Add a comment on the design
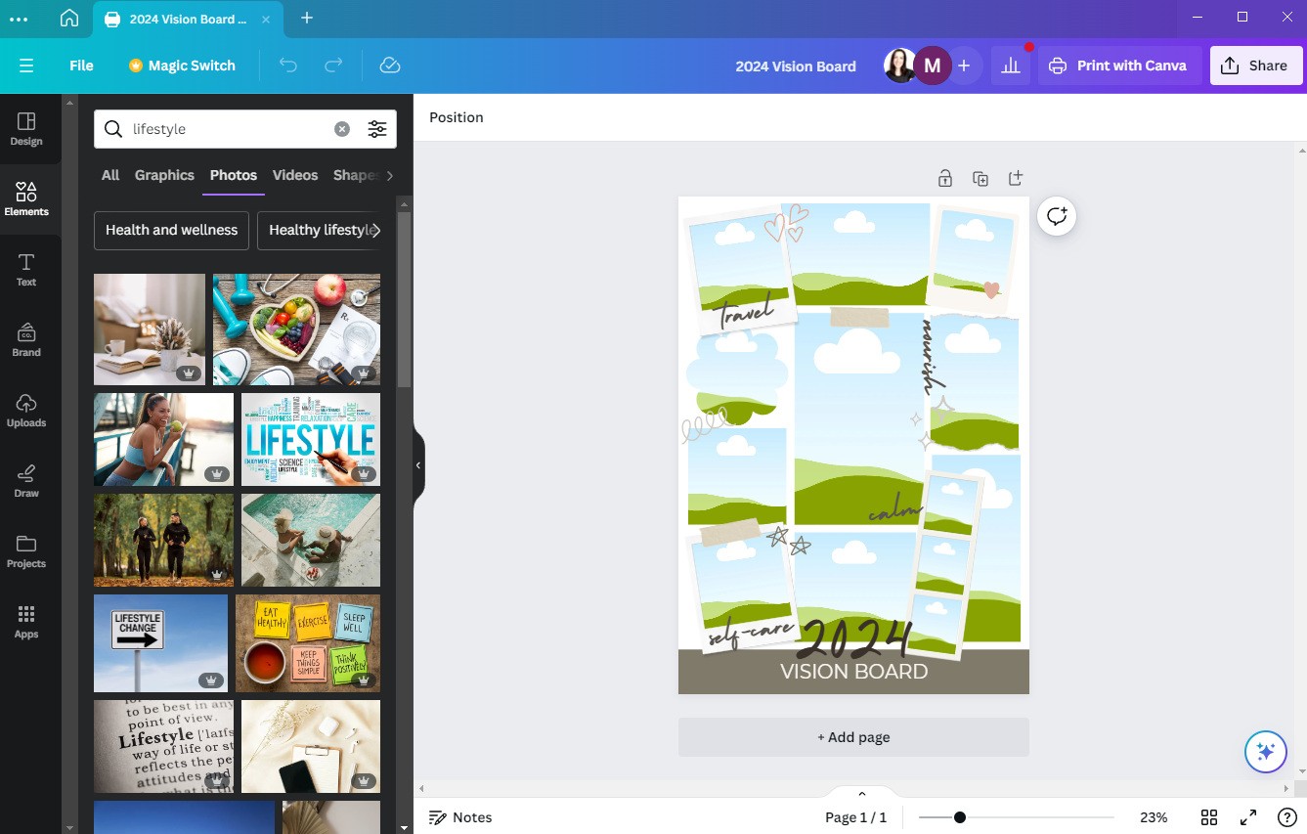1307x834 pixels. click(x=1057, y=216)
